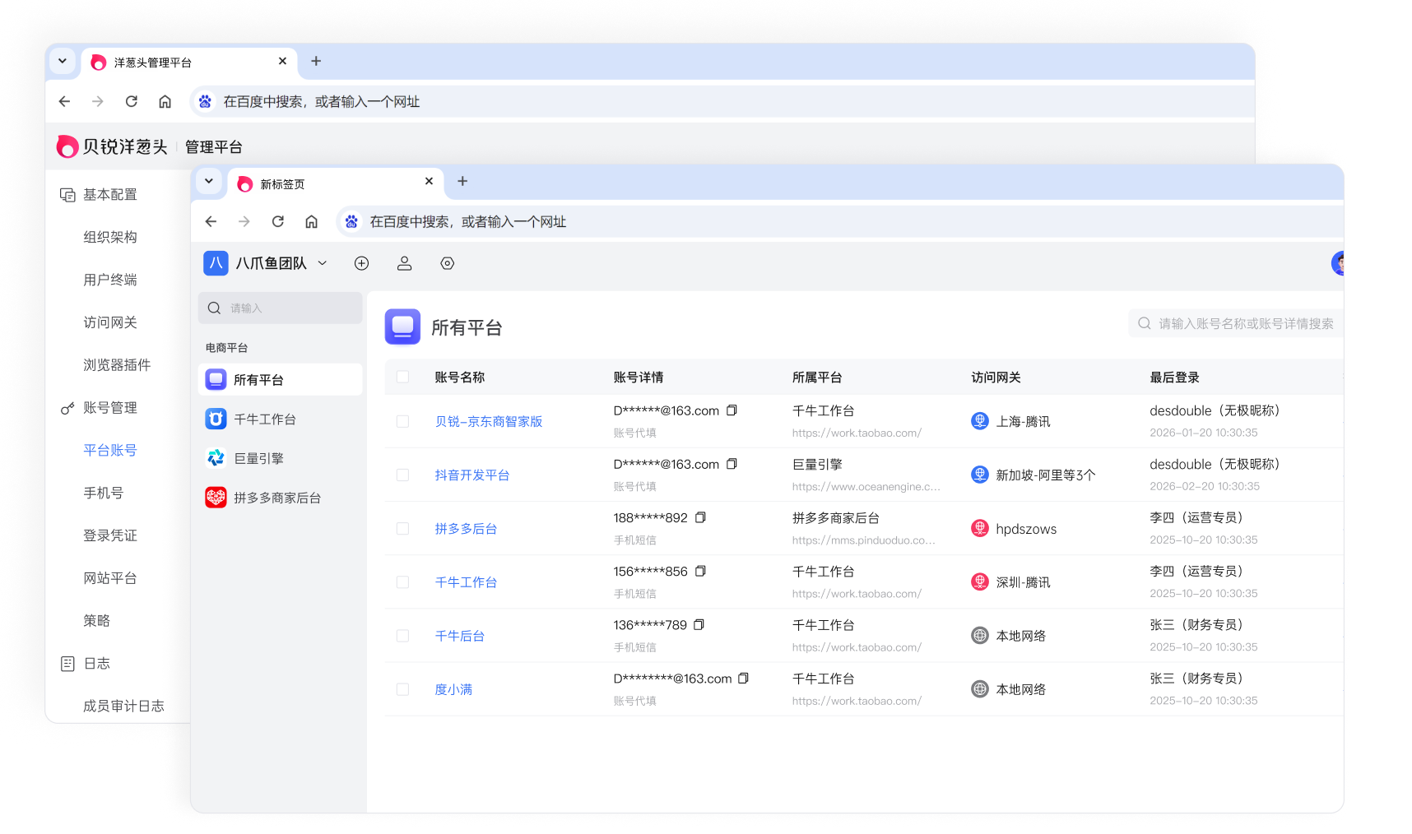Check the box next to 千牛后台 row
This screenshot has width=1412, height=834.
(x=402, y=636)
